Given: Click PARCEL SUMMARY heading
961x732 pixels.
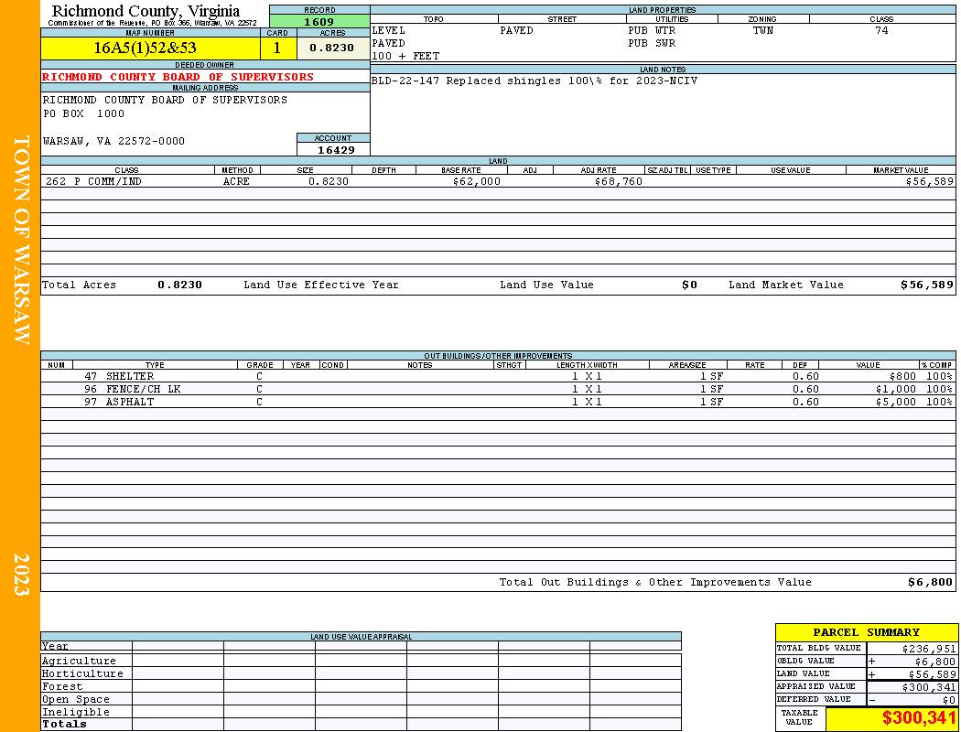Looking at the screenshot, I should pyautogui.click(x=866, y=632).
